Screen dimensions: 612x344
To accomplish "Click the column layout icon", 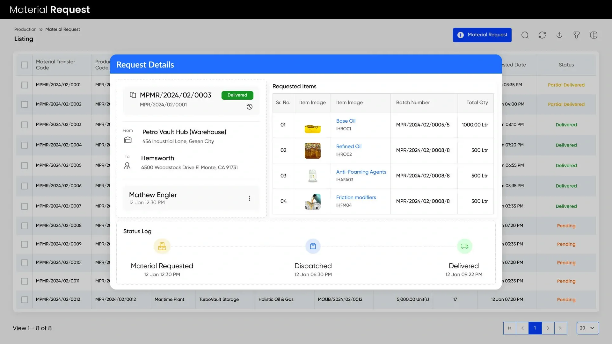I will tap(594, 35).
